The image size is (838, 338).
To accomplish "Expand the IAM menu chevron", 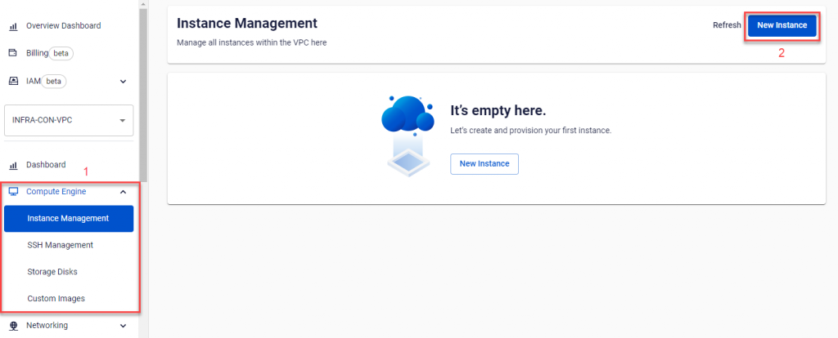I will [x=123, y=81].
